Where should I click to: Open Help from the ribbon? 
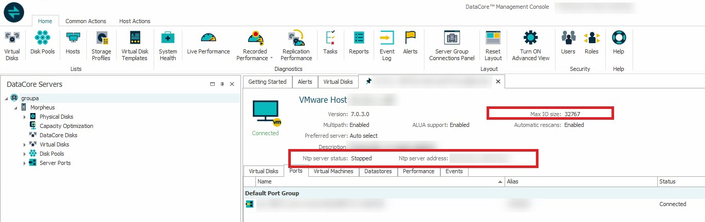619,42
